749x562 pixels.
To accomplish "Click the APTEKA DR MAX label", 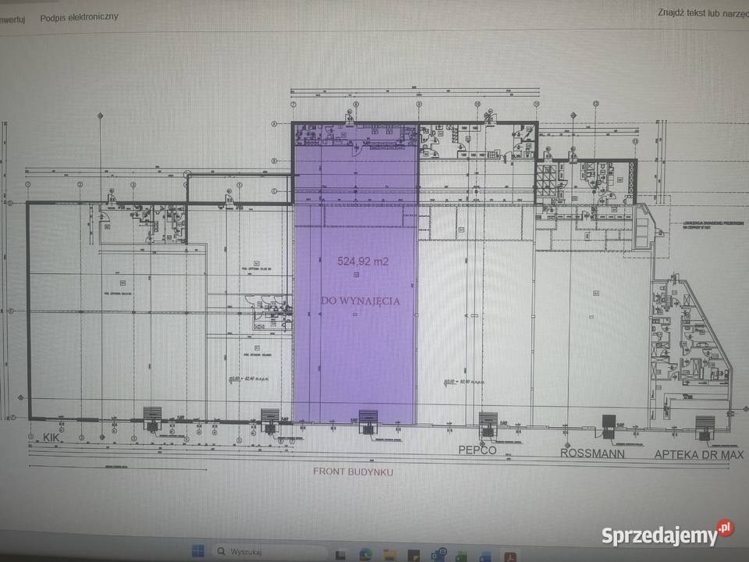I will 698,454.
